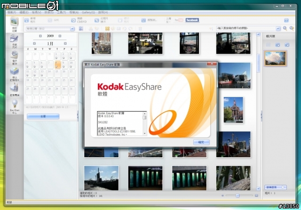301x210 pixels.
Task: Click the search keyword input field
Action: 246,28
